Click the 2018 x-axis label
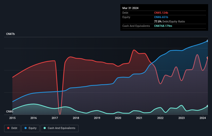Screen dimensions: 212x136 (x=76, y=118)
